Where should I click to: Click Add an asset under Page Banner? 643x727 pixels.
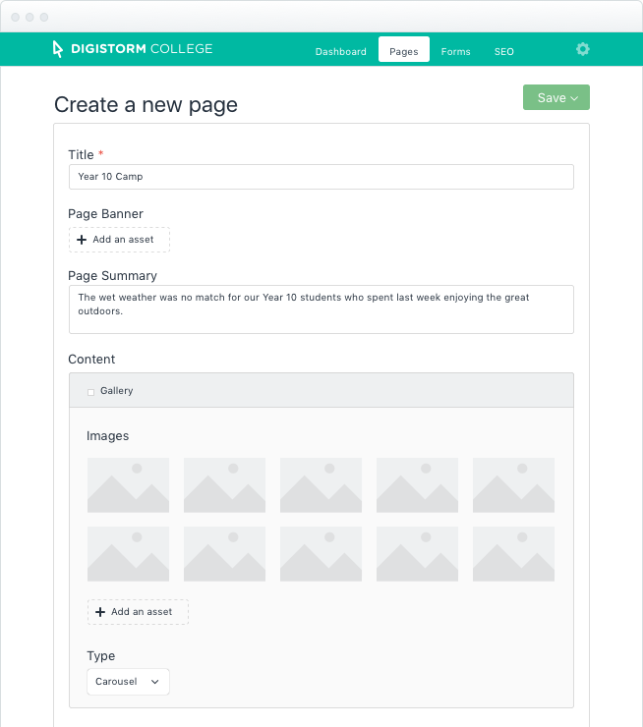tap(119, 240)
